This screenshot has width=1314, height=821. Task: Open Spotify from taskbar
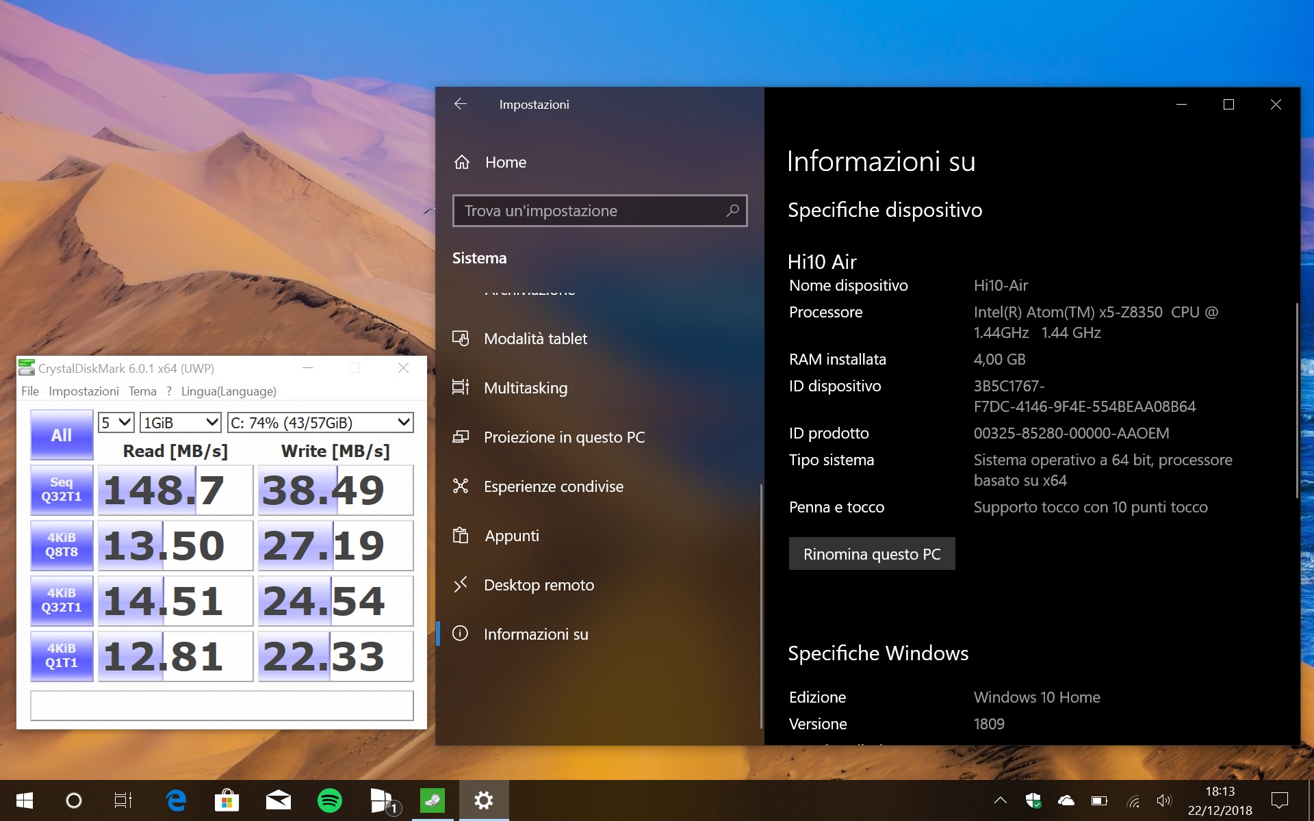330,800
